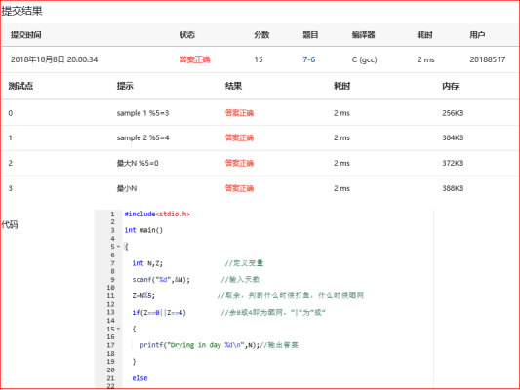The image size is (520, 390).
Task: Select memory value 256KB
Action: [453, 113]
